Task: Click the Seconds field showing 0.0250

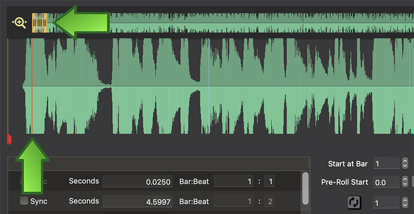Action: click(x=137, y=181)
